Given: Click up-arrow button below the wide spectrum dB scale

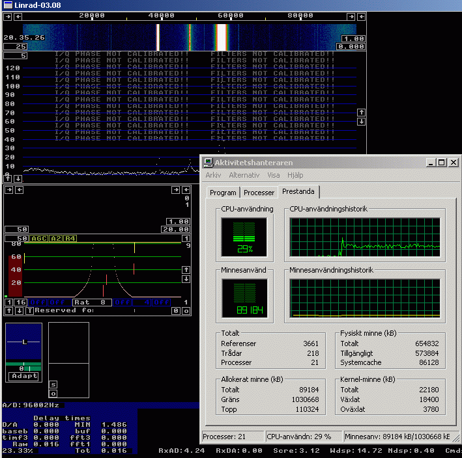Looking at the screenshot, I should [8, 178].
